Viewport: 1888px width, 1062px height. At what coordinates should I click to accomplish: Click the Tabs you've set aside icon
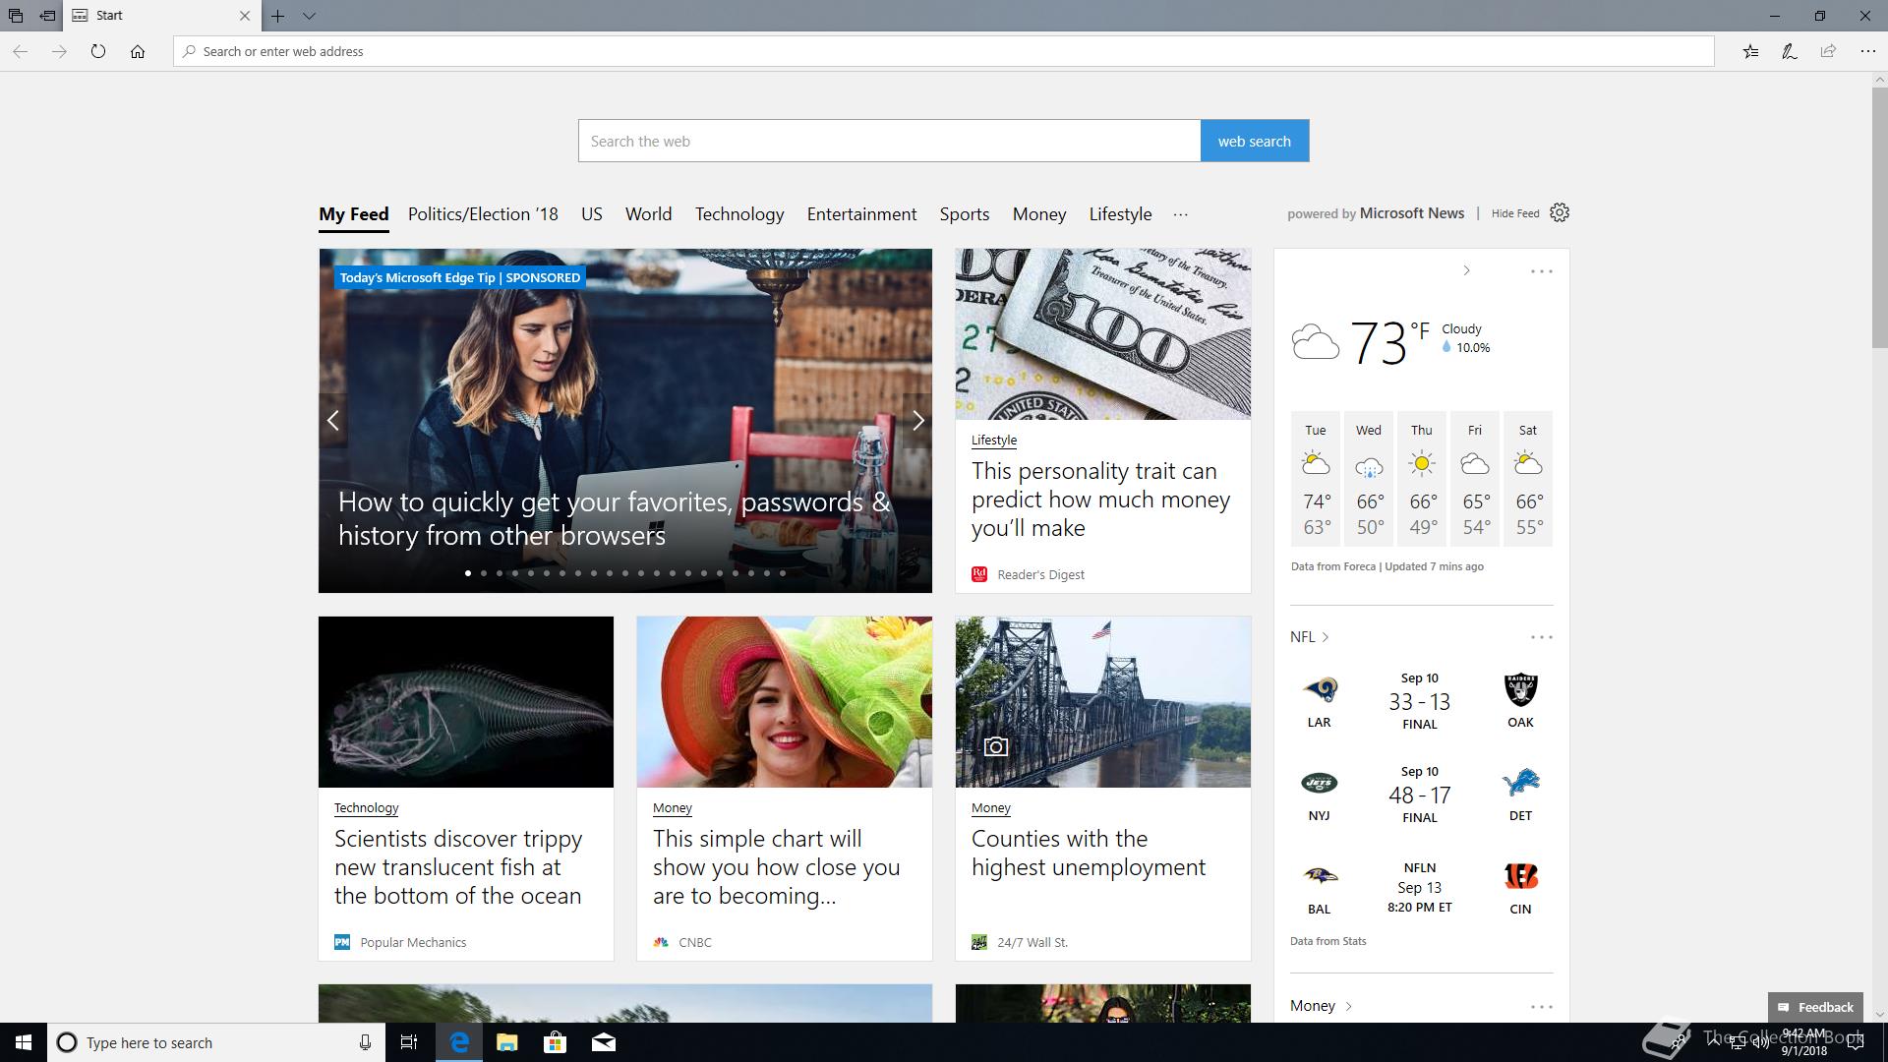point(16,16)
